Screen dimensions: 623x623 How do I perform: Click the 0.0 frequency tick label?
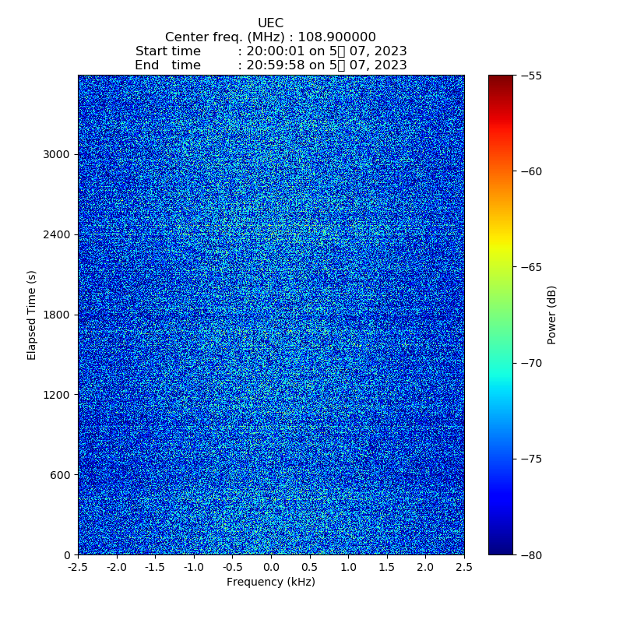(x=271, y=567)
